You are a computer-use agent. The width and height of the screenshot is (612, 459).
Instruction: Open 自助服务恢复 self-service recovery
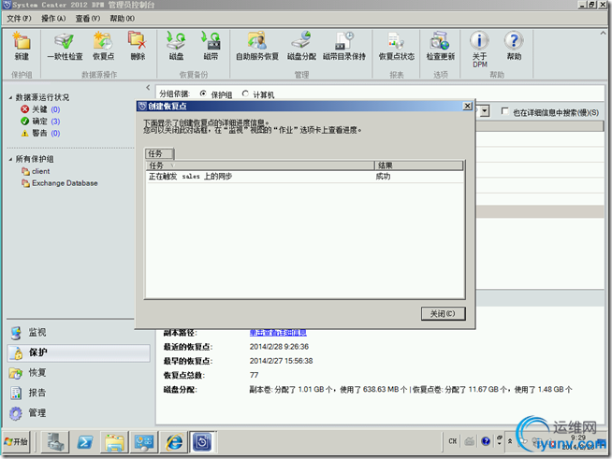pyautogui.click(x=257, y=46)
